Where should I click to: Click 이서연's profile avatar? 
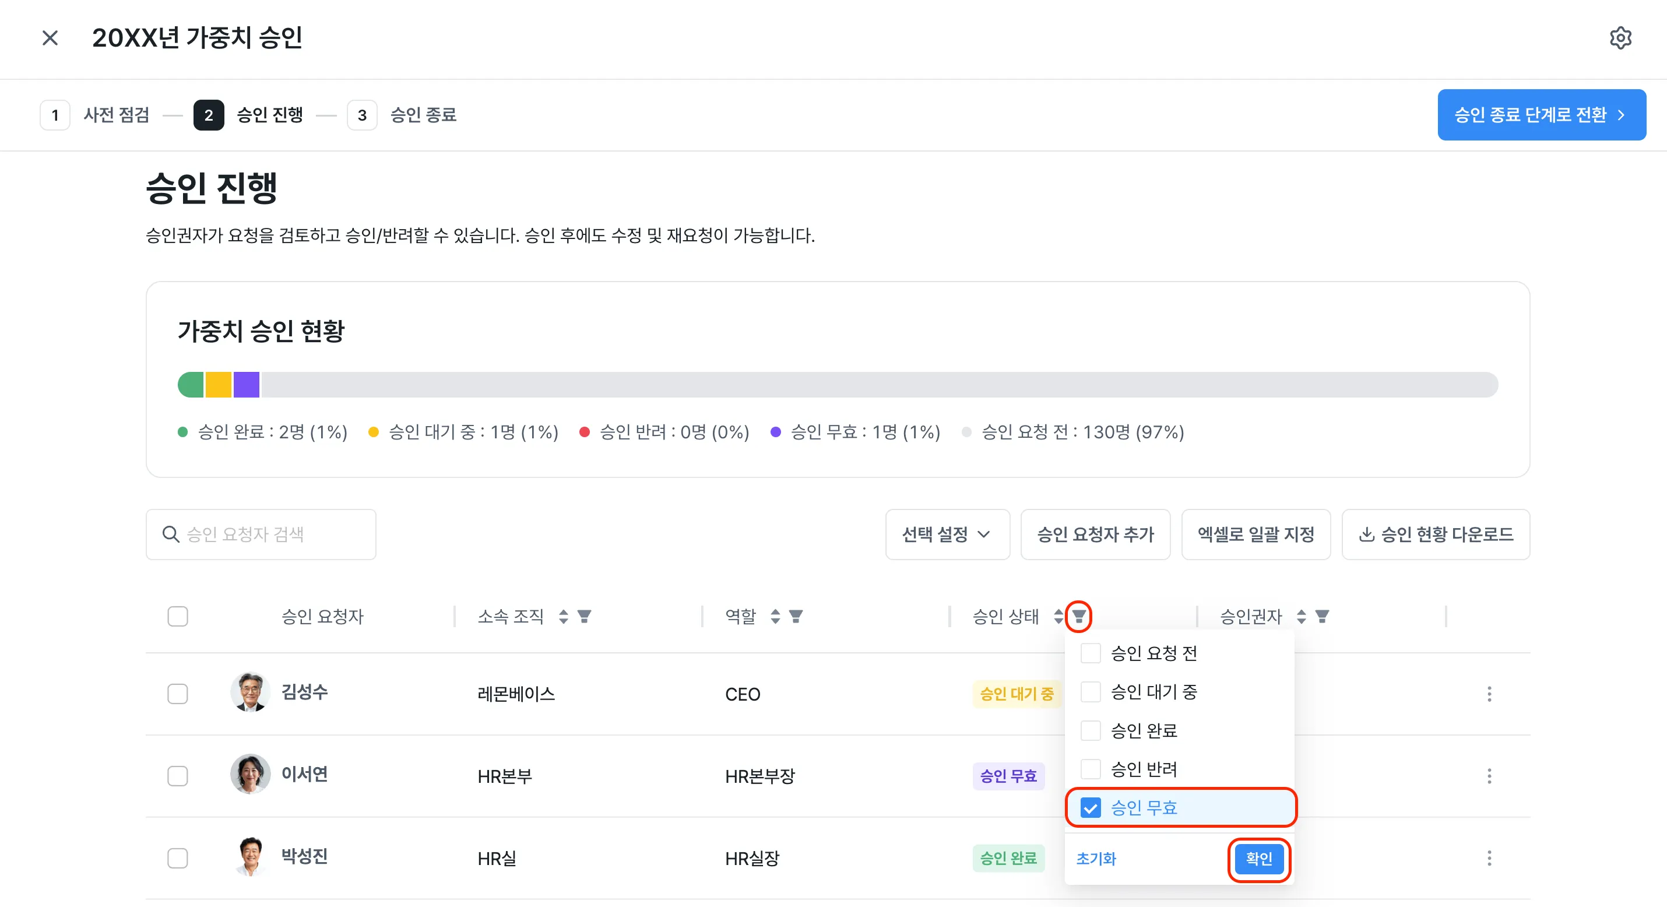251,774
